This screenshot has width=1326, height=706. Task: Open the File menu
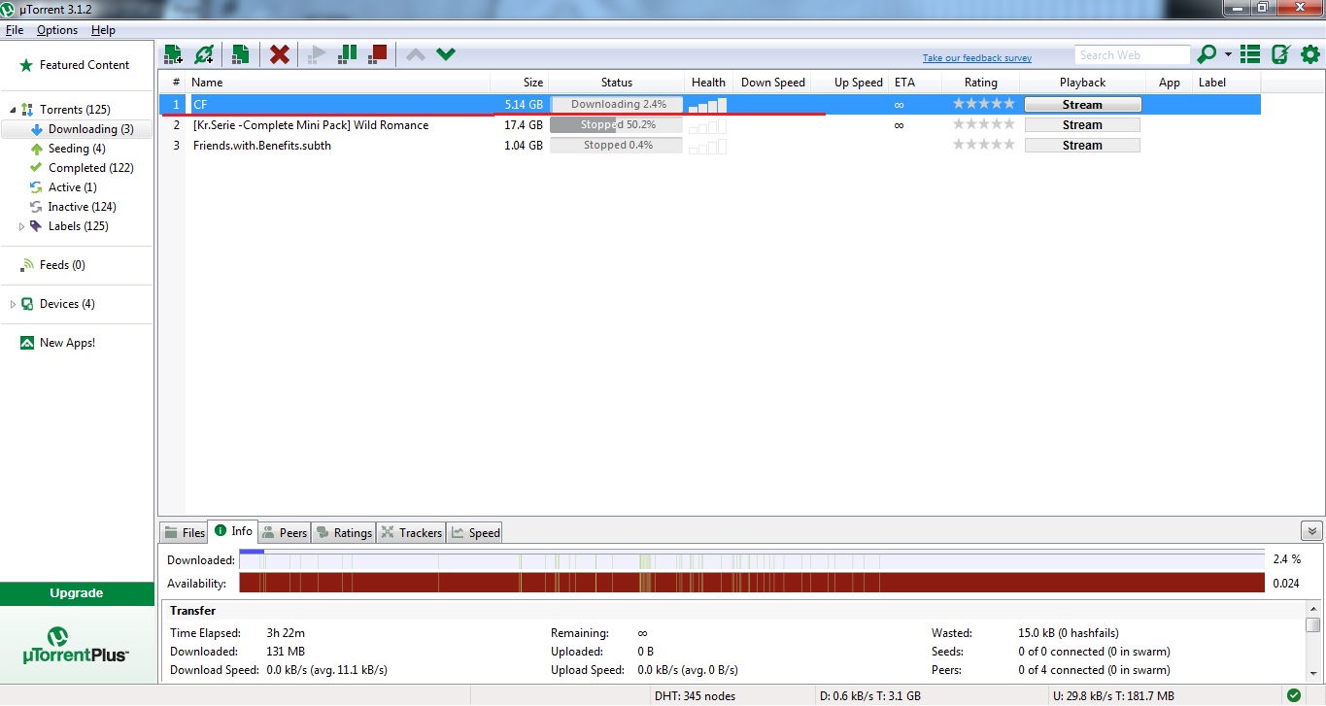(15, 30)
